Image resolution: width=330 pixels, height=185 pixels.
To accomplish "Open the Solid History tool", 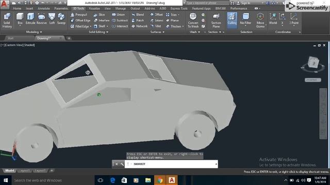I will [x=7, y=21].
